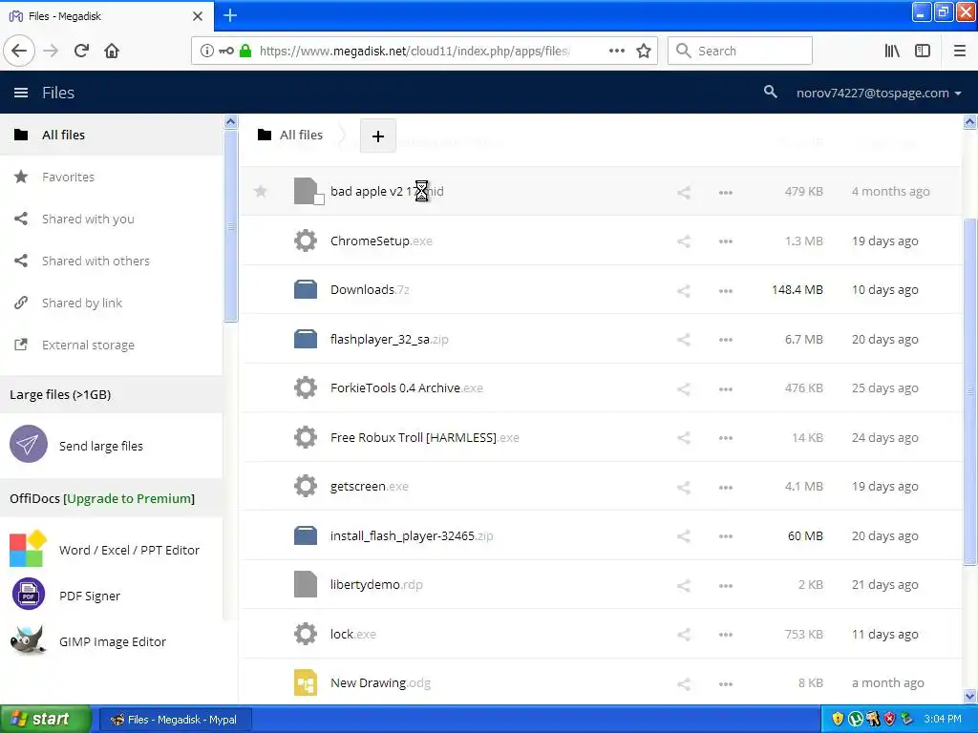This screenshot has height=733, width=978.
Task: Open Word / Excel / PPT Editor
Action: [x=129, y=550]
